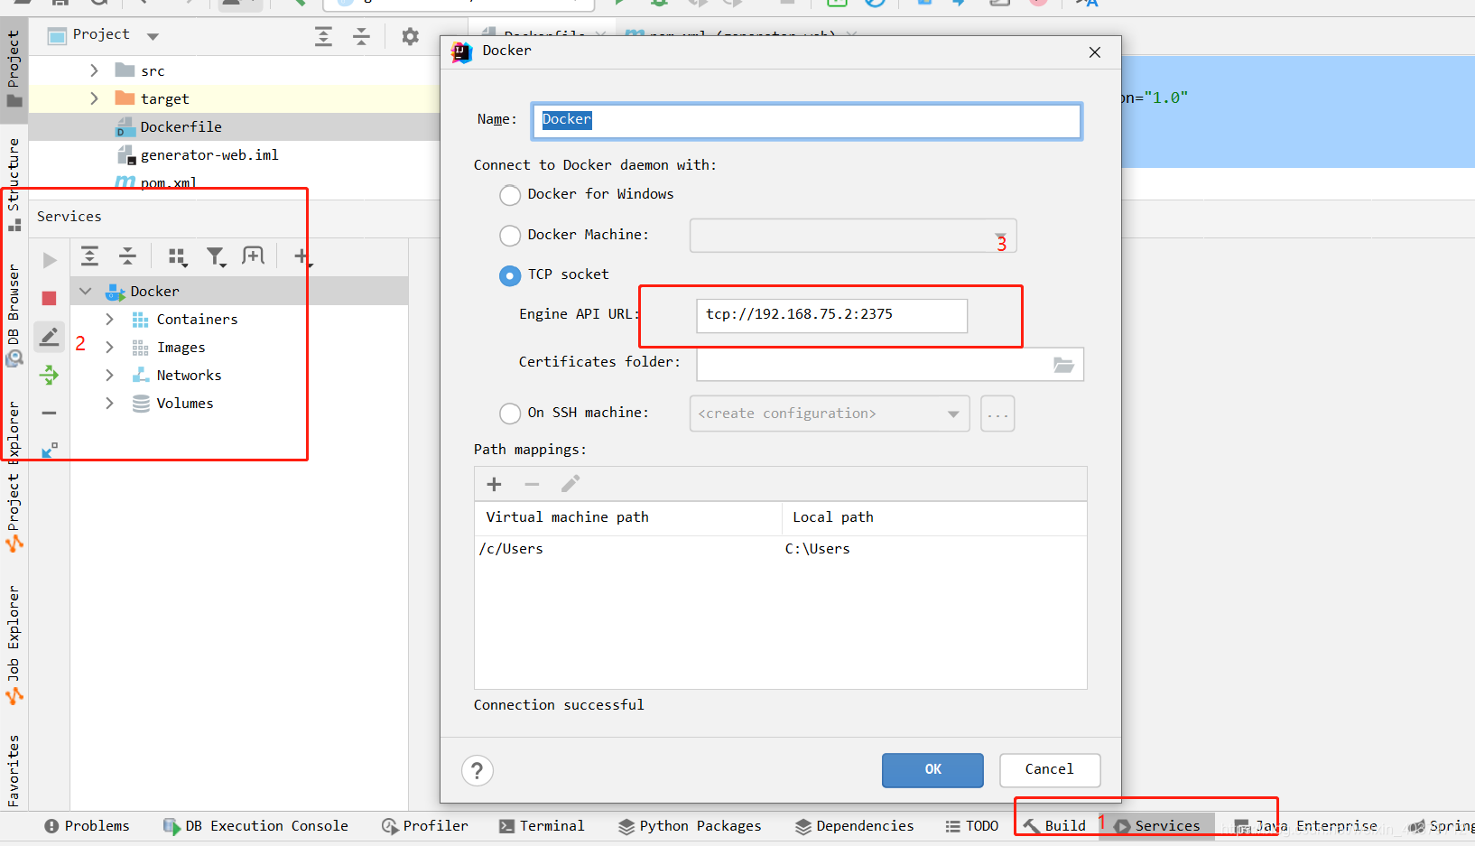Open the Problems tool window tab

pos(87,826)
